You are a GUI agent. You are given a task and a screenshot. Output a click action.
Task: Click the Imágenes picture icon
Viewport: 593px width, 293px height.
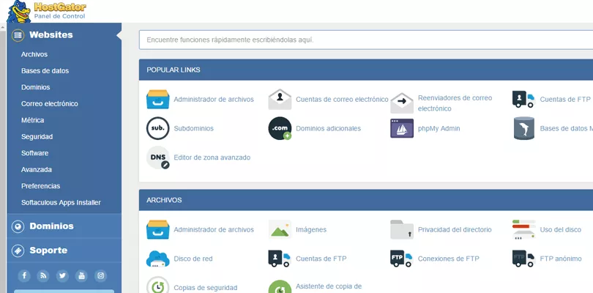280,229
